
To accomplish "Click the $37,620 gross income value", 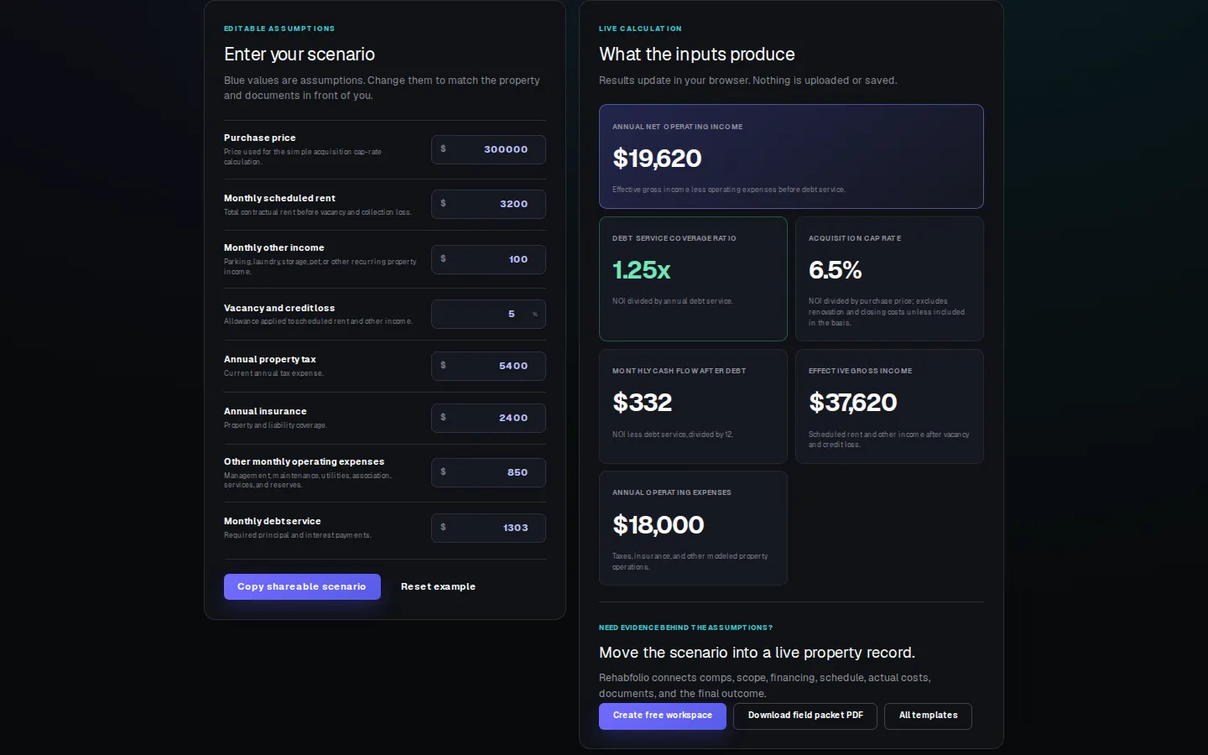I will coord(853,403).
